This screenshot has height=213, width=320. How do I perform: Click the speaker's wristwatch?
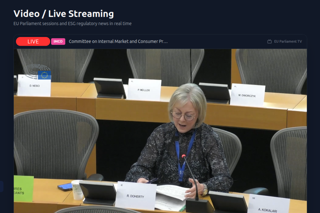(205, 190)
